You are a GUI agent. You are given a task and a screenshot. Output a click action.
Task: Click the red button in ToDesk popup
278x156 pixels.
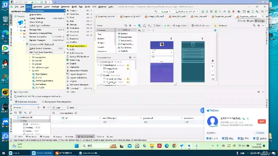click(x=261, y=121)
